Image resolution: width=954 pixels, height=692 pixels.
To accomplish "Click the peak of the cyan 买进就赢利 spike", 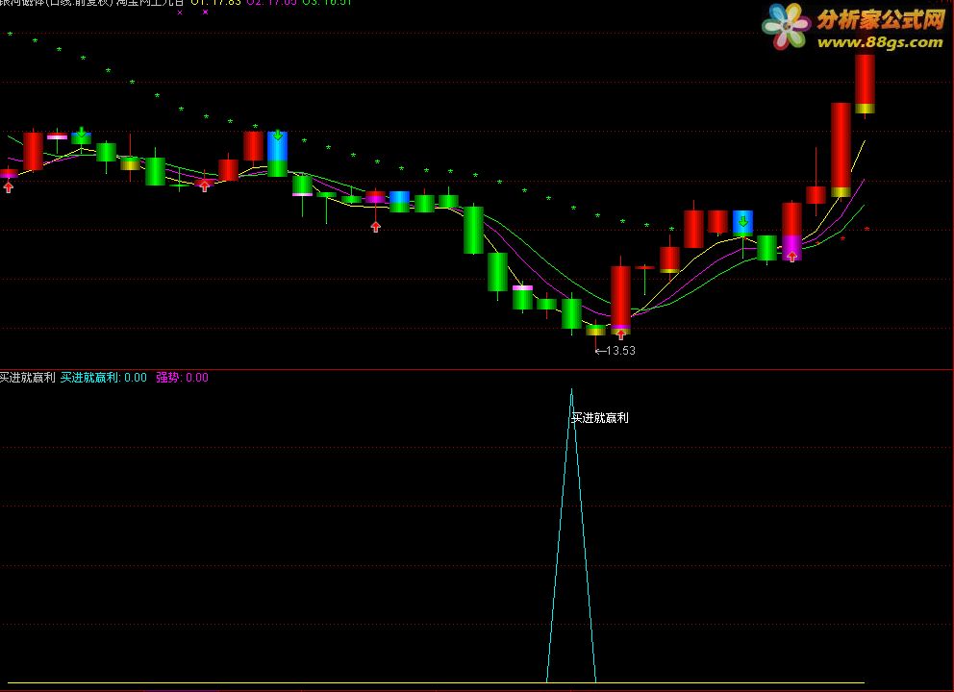I will tap(571, 390).
